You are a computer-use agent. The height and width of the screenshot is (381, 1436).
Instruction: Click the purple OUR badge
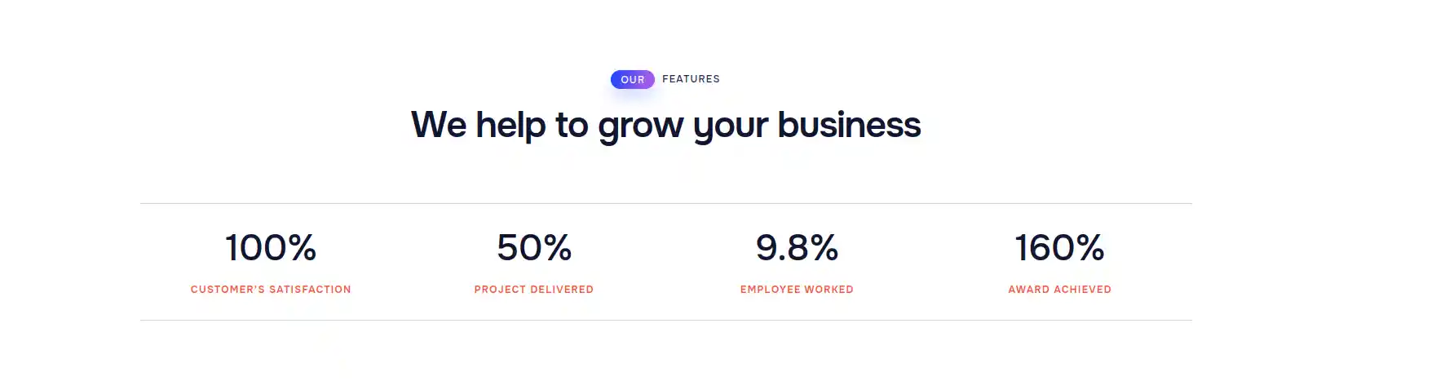(632, 79)
